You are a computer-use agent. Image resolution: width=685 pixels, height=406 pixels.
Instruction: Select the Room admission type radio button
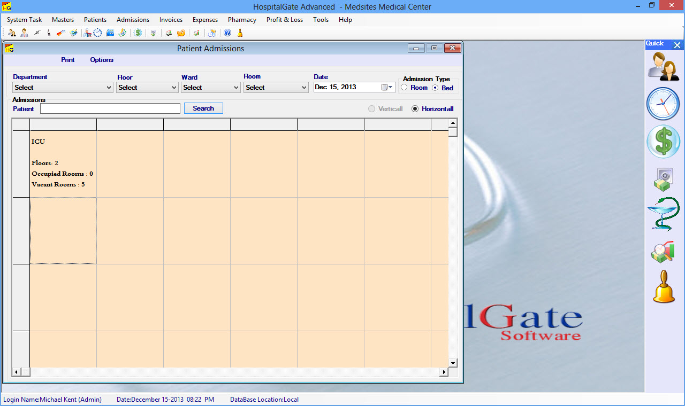pyautogui.click(x=405, y=88)
